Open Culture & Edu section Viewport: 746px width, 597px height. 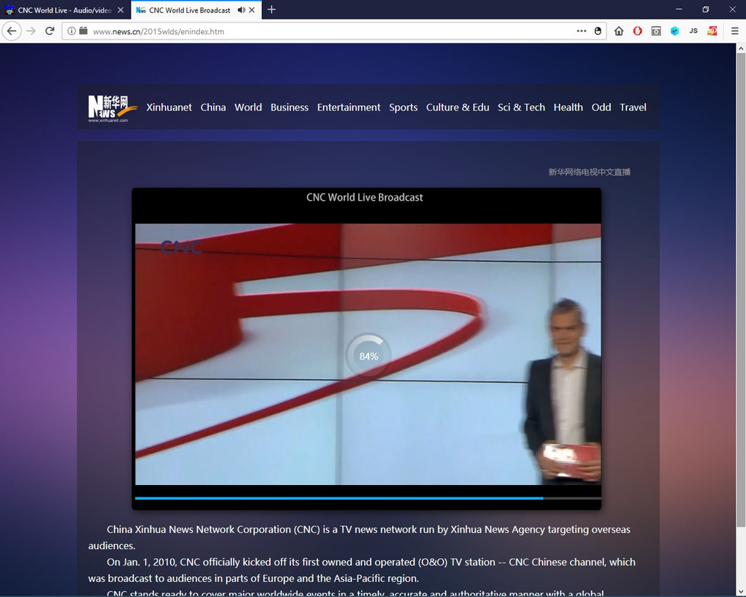458,107
